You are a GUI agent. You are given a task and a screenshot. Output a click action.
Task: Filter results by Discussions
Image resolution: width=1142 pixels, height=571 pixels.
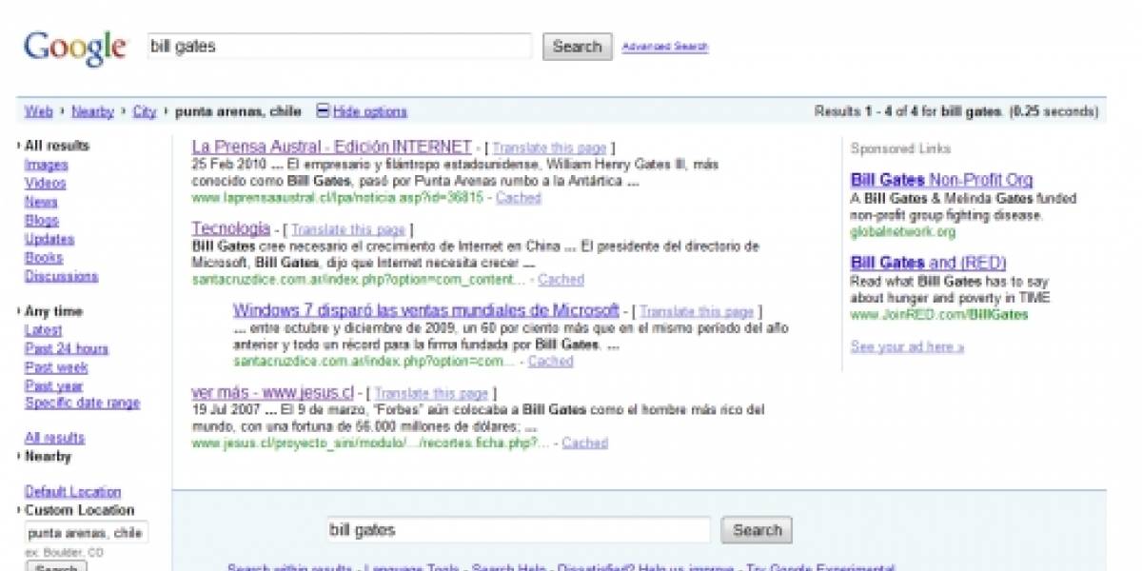coord(61,276)
